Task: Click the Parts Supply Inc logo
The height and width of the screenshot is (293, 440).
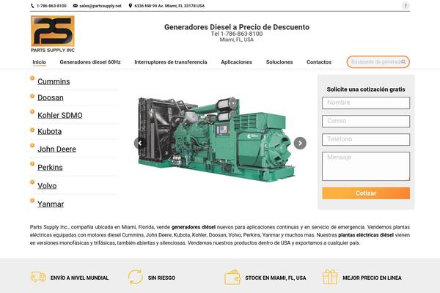Action: pyautogui.click(x=53, y=34)
